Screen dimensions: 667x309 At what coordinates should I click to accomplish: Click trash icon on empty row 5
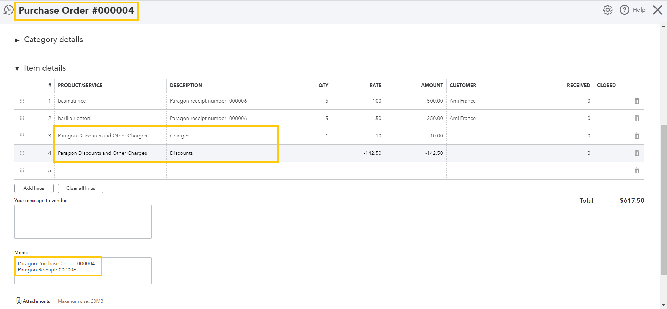click(x=636, y=171)
